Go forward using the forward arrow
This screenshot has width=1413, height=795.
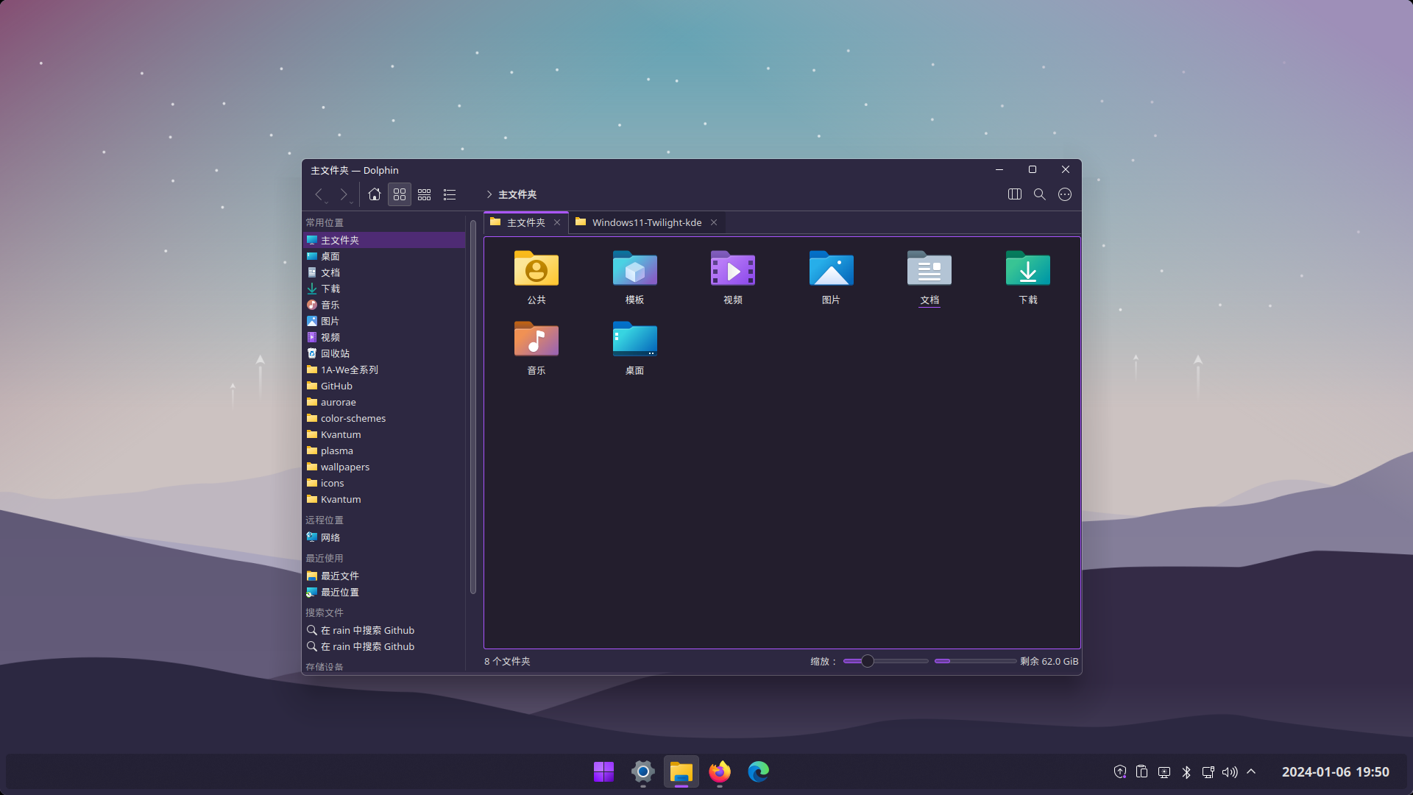(x=343, y=194)
